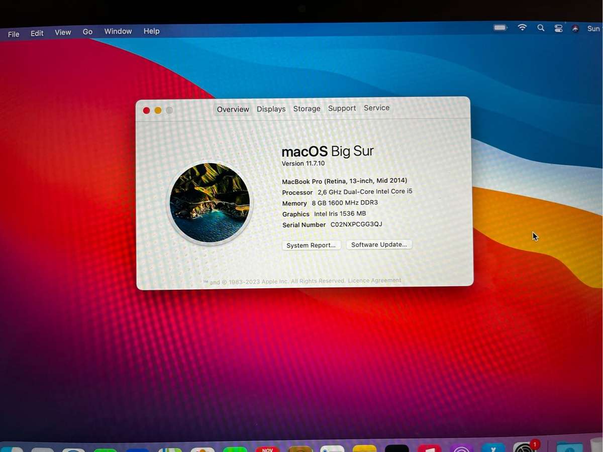Switch to the Displays tab
Image resolution: width=603 pixels, height=452 pixels.
271,108
